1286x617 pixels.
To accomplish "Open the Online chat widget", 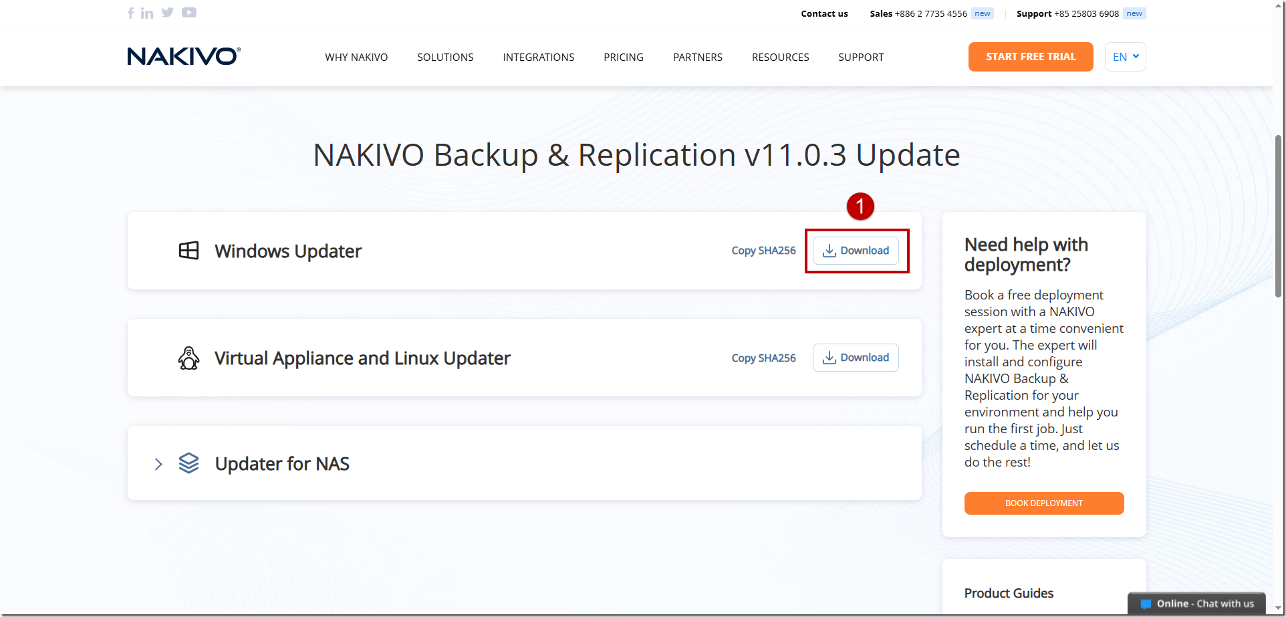I will [1196, 604].
